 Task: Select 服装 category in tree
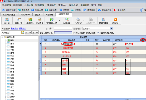pyautogui.click(x=12, y=44)
